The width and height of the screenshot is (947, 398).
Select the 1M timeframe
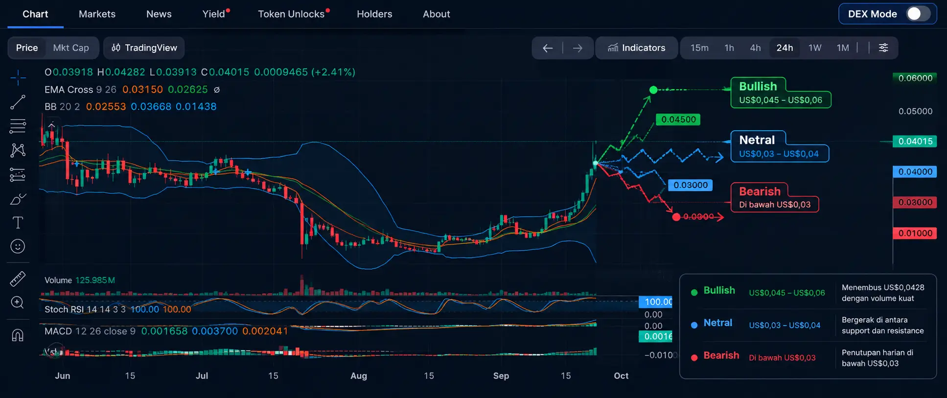pyautogui.click(x=843, y=47)
